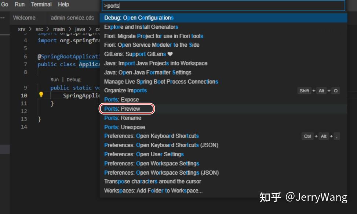Run Java: Import Java Projects into Workspace
The image size is (357, 214).
(x=223, y=63)
